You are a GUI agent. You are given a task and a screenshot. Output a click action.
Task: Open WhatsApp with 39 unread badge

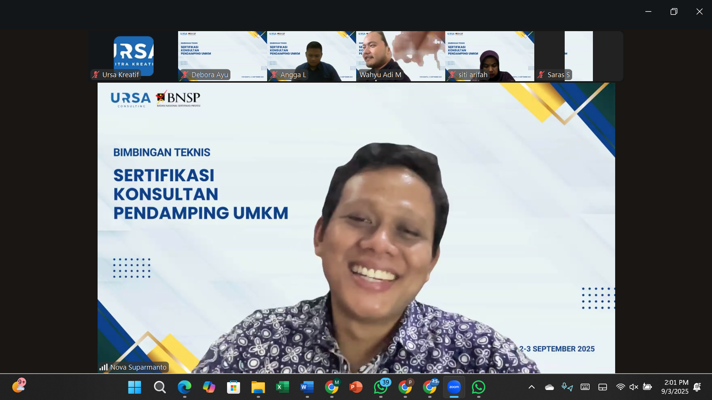[381, 387]
